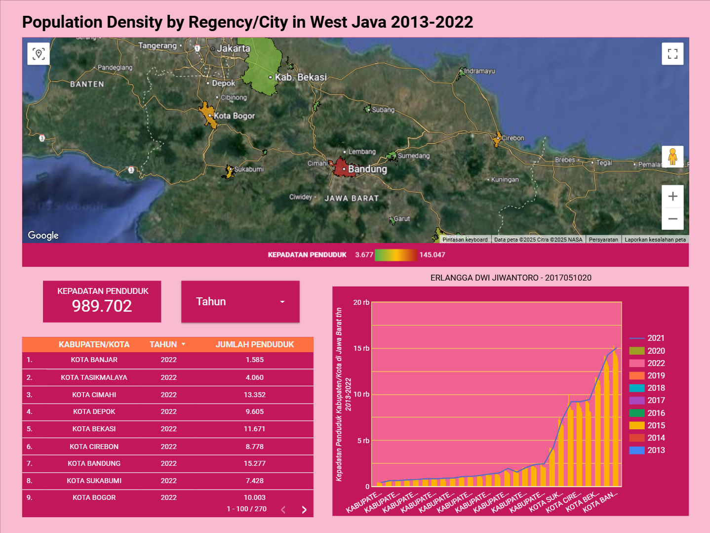Image resolution: width=710 pixels, height=533 pixels.
Task: Click the KEPADATAN PENDUDUK scorecard
Action: (102, 301)
